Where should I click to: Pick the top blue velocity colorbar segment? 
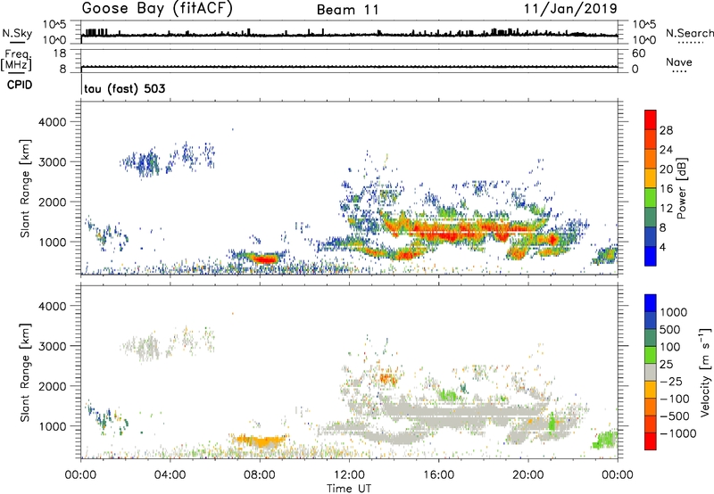click(651, 303)
